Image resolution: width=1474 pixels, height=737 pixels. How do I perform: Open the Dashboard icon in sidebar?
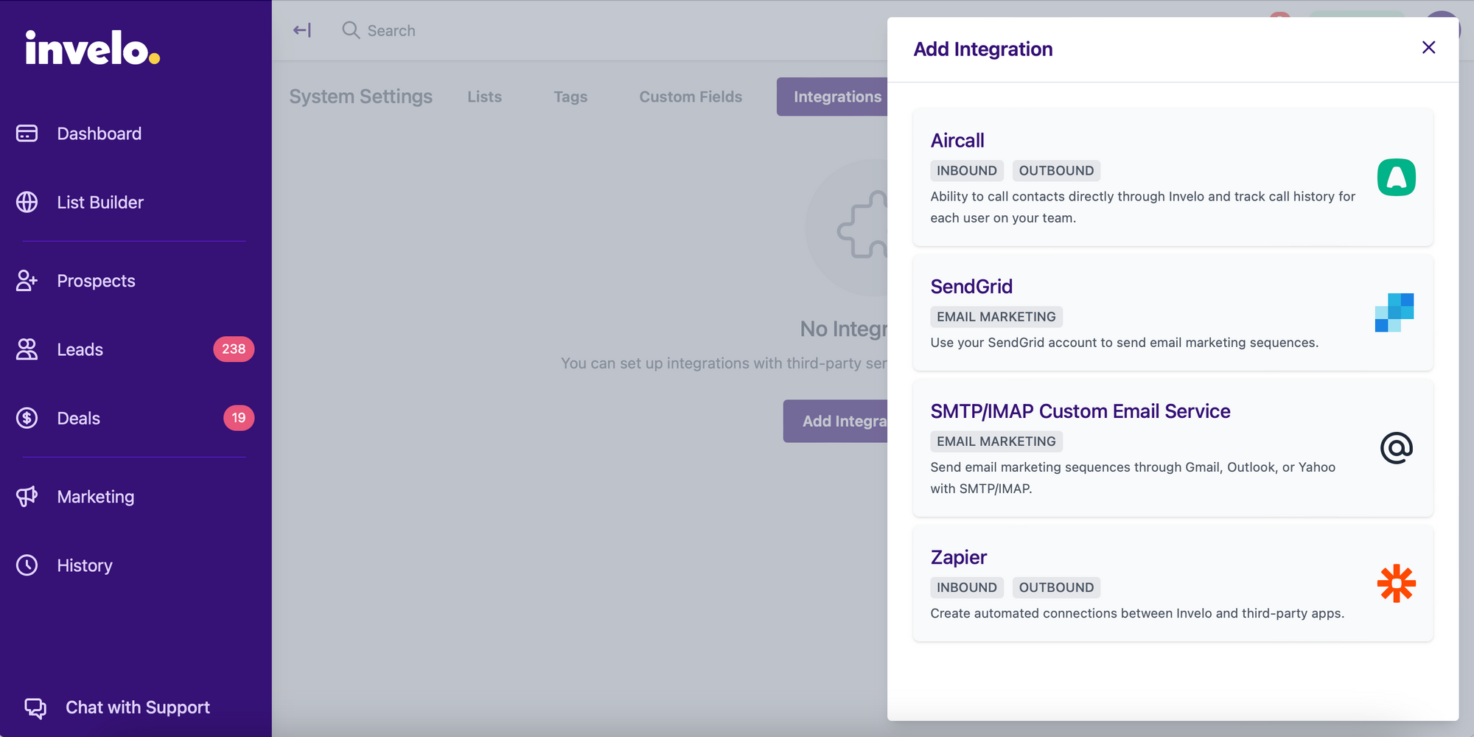click(x=27, y=133)
